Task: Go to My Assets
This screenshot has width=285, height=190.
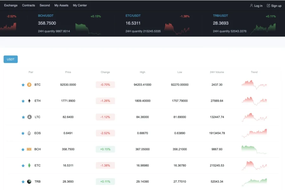Action: click(x=61, y=5)
